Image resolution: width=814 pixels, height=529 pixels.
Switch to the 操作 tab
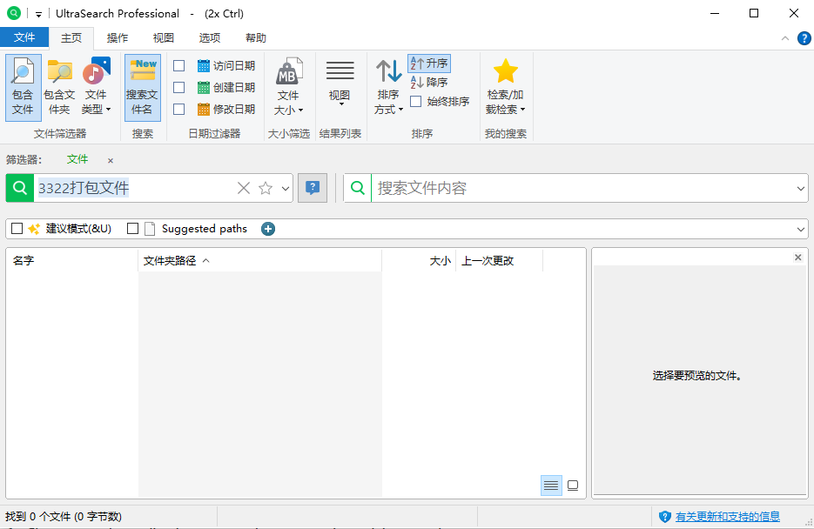118,38
